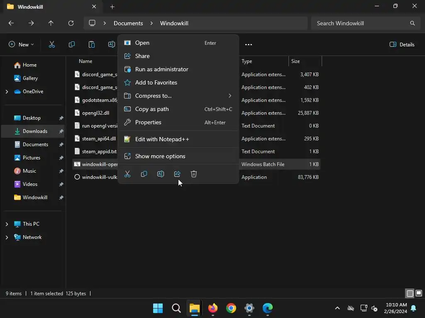Click the Cut icon in the toolbar
This screenshot has height=318, width=425.
click(x=52, y=45)
